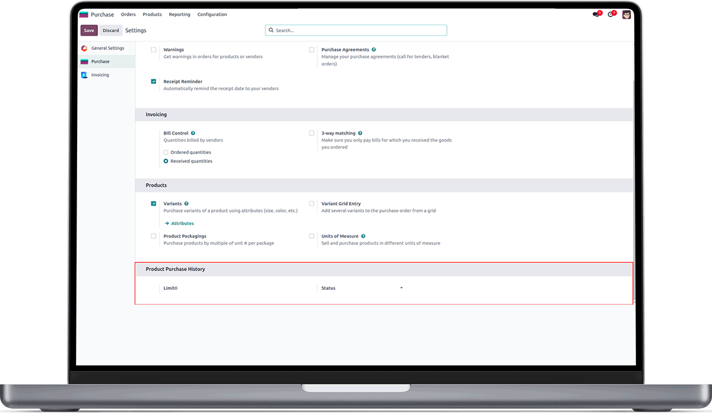
Task: Open the messages conversation icon
Action: click(x=596, y=14)
